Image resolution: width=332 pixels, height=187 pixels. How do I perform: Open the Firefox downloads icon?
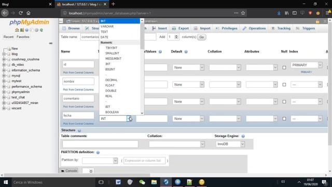click(279, 13)
